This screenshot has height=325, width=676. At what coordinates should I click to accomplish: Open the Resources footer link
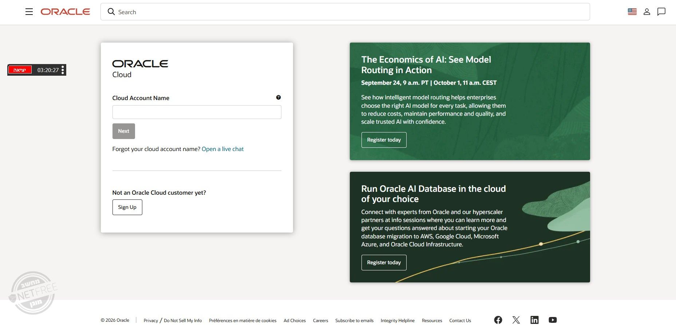432,320
